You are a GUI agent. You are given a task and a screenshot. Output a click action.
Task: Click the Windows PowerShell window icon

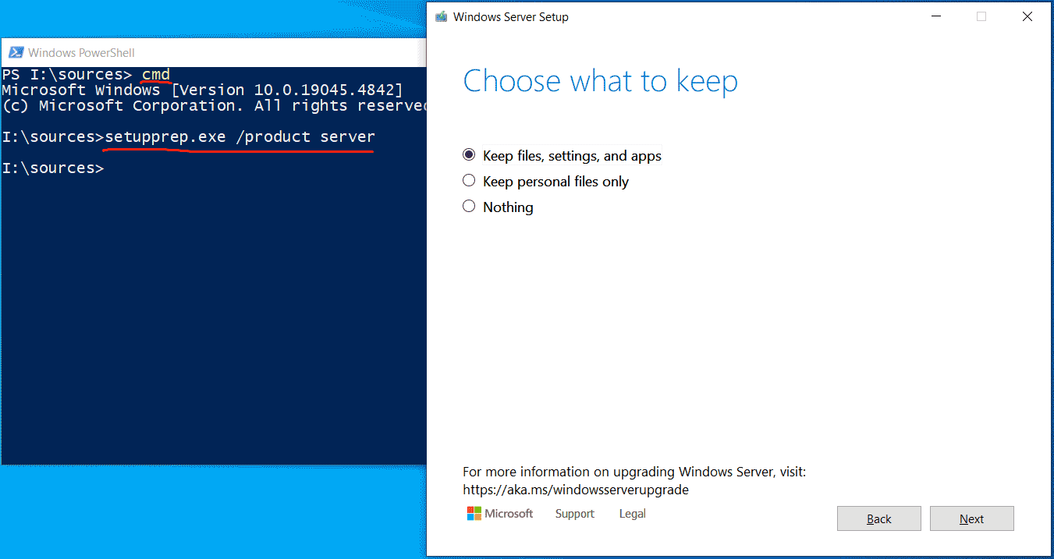(x=16, y=52)
